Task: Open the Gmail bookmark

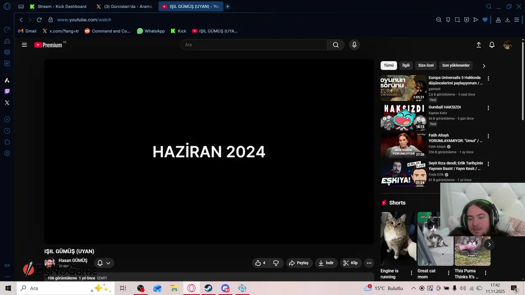Action: point(27,31)
